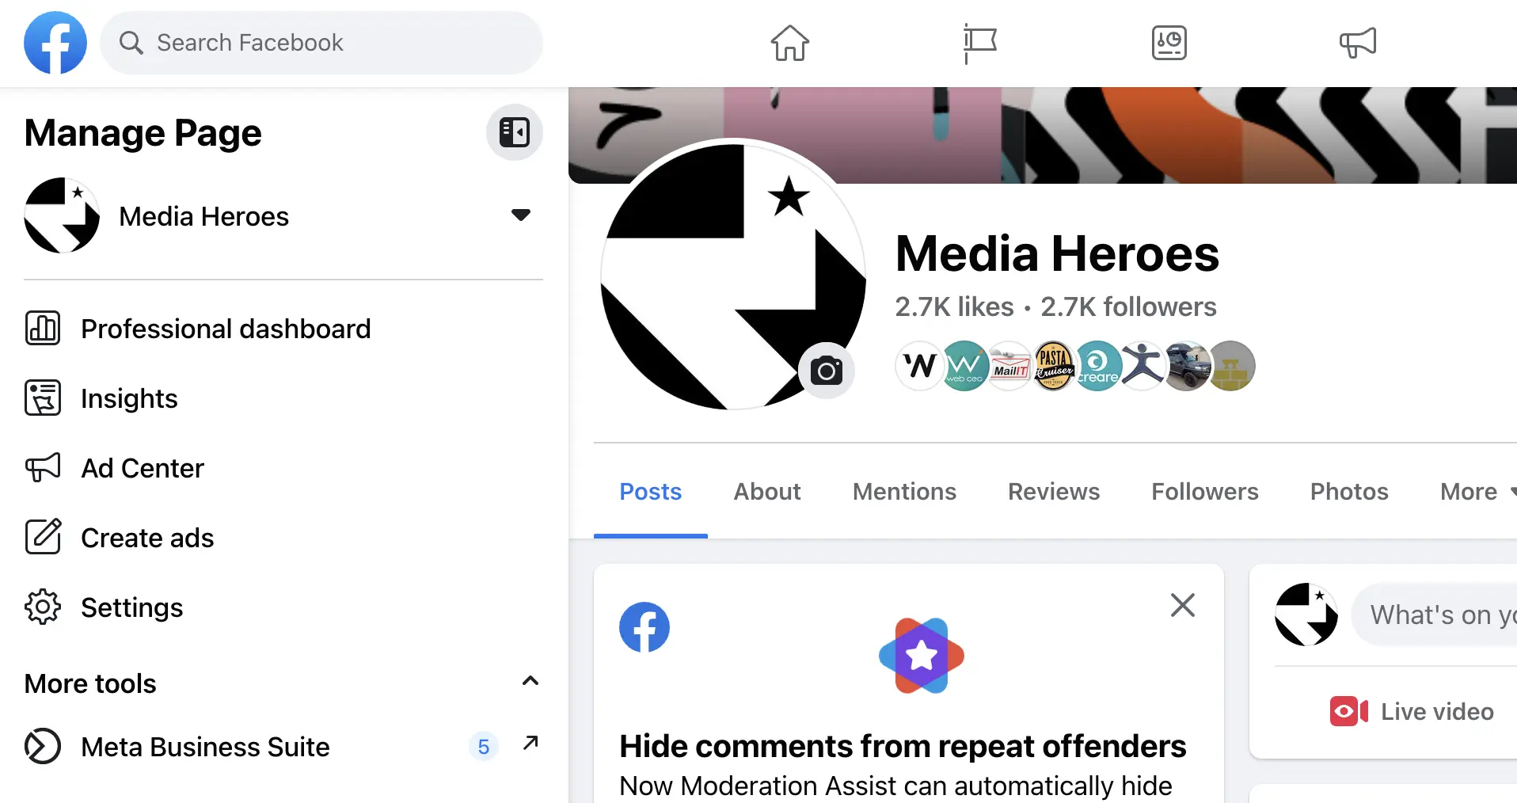Click the Facebook logo in top bar
The height and width of the screenshot is (803, 1517).
tap(55, 43)
